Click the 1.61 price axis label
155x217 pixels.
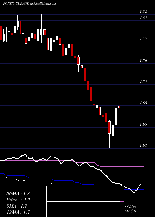click(143, 145)
